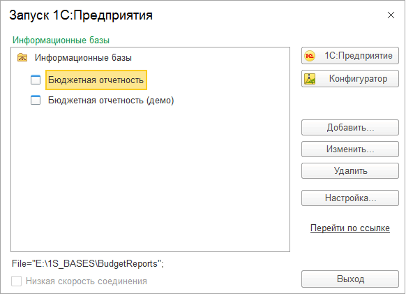Toggle the Низкая скорость соединения checkbox
Viewport: 406px width, 294px height.
point(16,281)
